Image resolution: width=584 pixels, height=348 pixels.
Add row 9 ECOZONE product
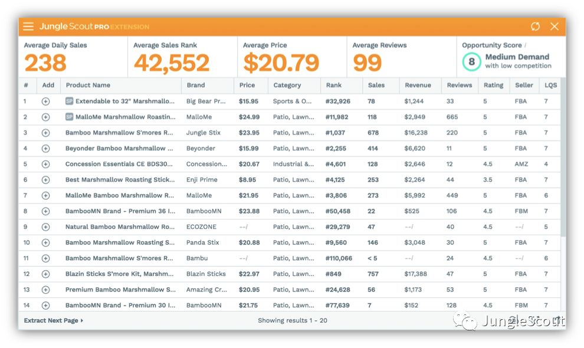(x=45, y=227)
